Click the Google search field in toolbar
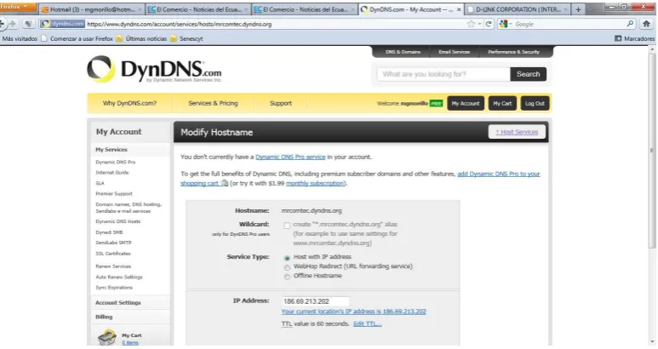 coord(569,24)
